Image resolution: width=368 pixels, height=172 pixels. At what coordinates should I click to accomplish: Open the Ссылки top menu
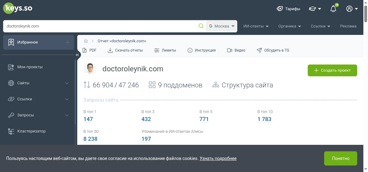coord(320,26)
